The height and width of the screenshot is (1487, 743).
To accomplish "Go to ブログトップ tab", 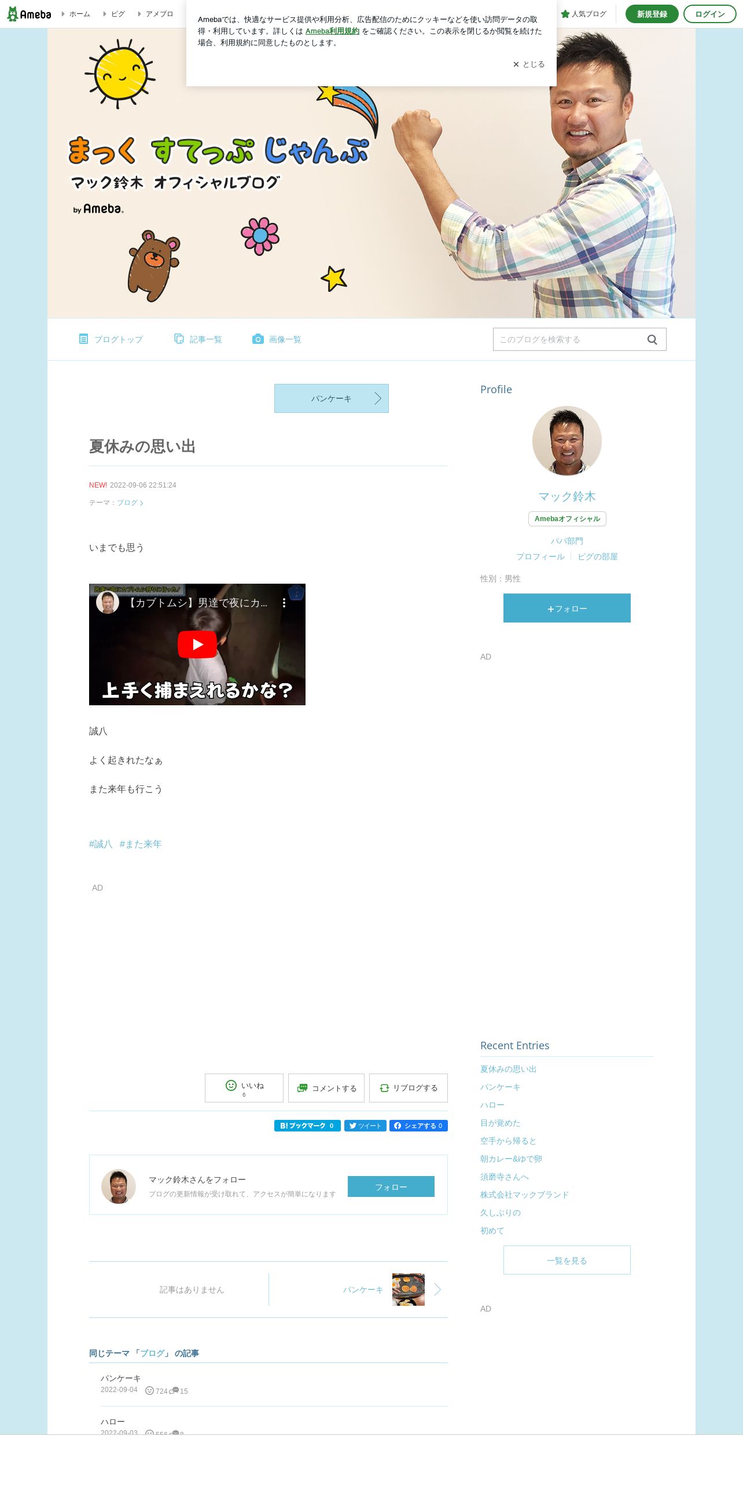I will coord(111,339).
